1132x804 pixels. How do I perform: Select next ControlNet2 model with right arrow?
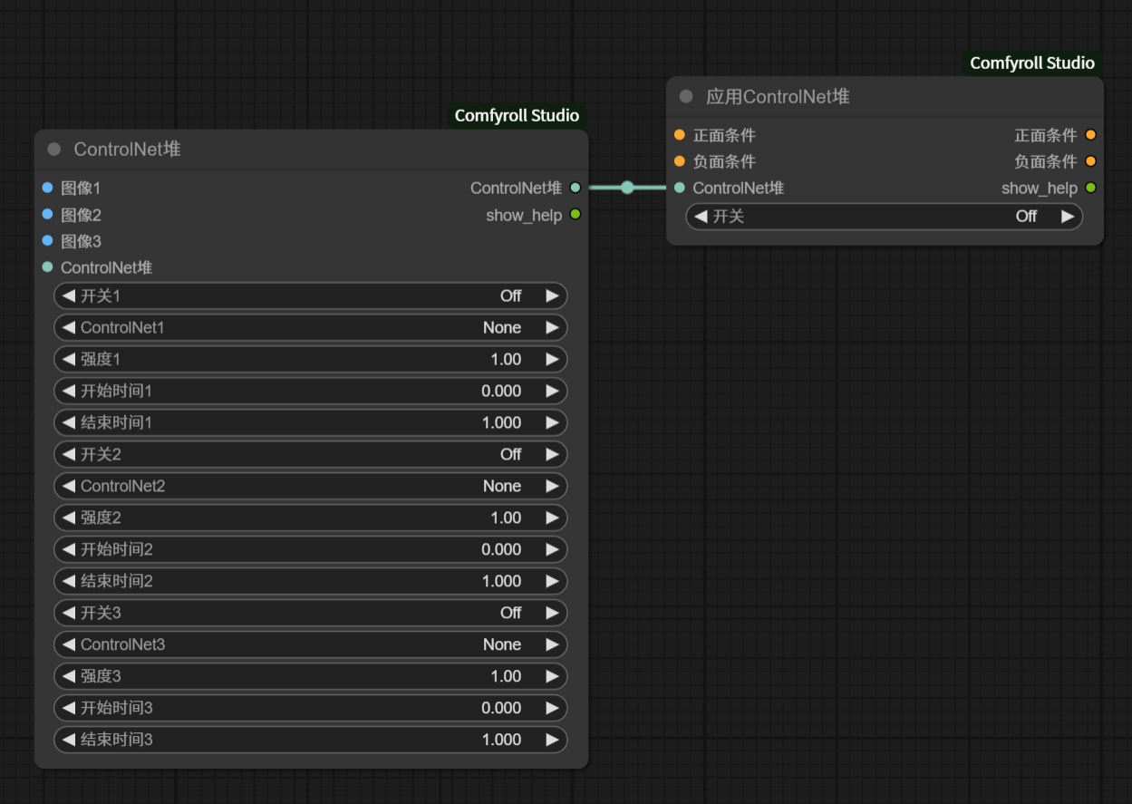click(552, 486)
